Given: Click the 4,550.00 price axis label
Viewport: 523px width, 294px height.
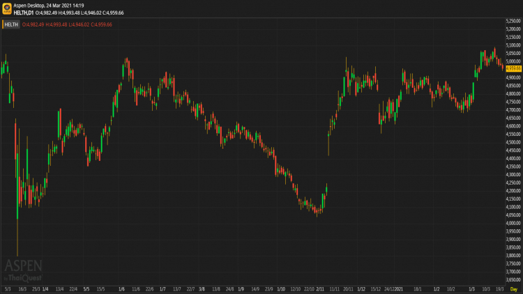Looking at the screenshot, I should click(513, 134).
